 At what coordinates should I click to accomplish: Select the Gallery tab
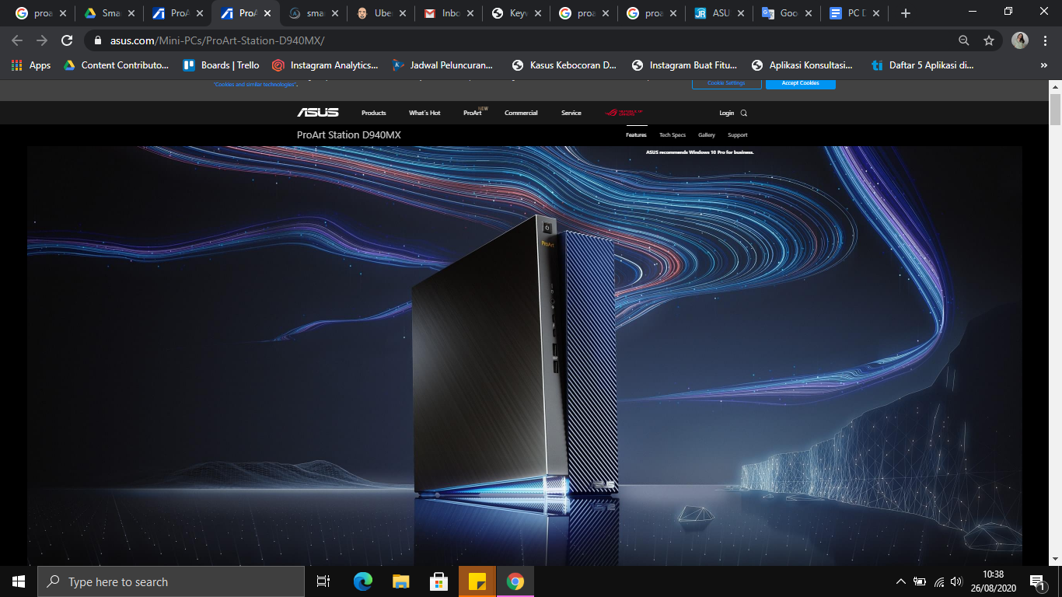click(707, 135)
